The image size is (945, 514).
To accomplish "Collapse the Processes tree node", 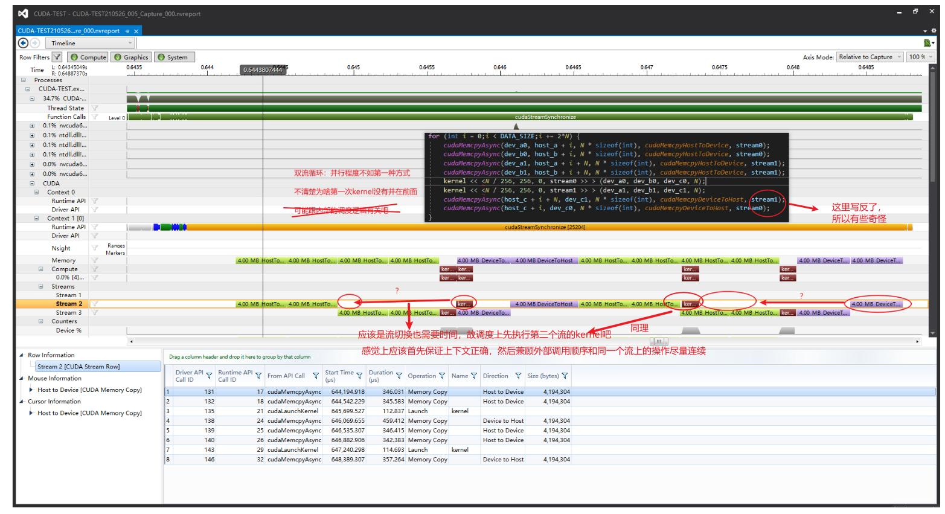I will click(24, 80).
